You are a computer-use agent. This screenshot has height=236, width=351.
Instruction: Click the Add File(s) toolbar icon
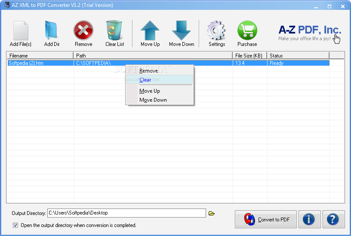pos(21,31)
